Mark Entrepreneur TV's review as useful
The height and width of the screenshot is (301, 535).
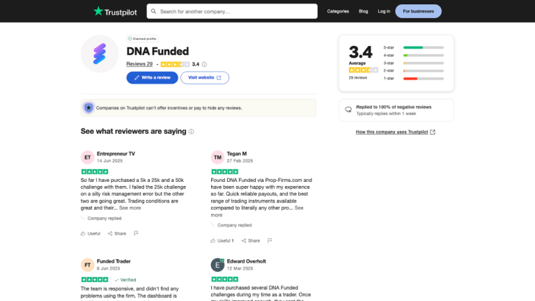[91, 233]
